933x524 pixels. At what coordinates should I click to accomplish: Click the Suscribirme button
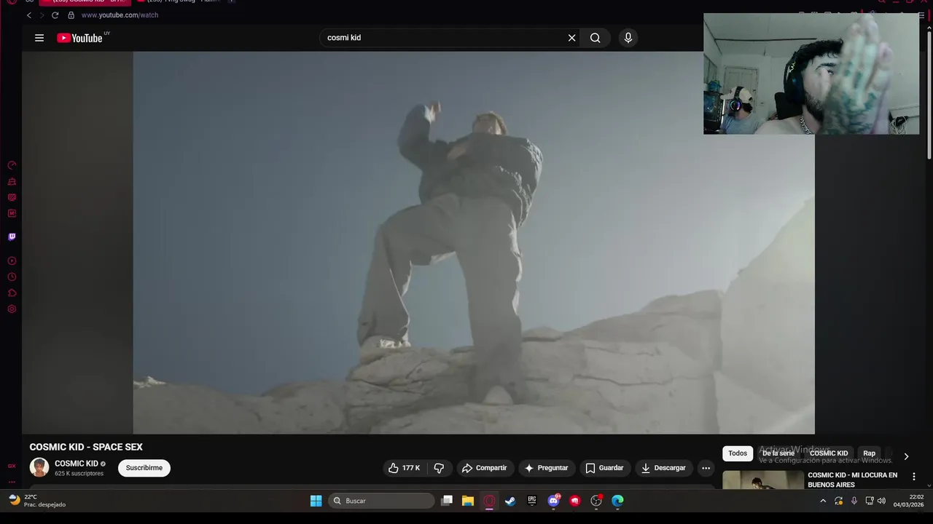144,468
